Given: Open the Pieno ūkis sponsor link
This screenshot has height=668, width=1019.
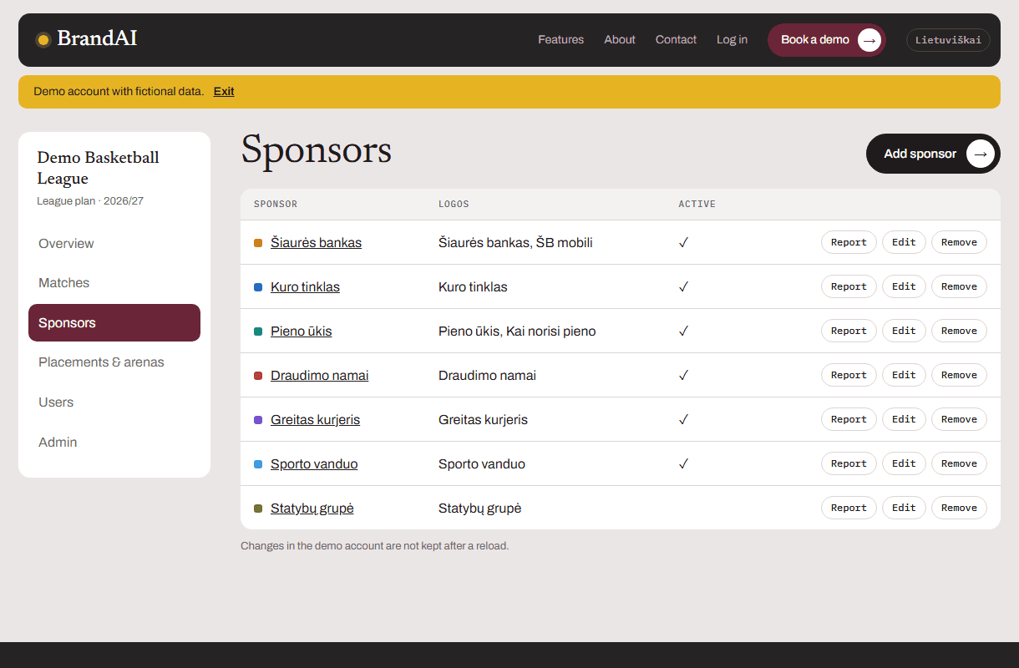Looking at the screenshot, I should pos(301,331).
